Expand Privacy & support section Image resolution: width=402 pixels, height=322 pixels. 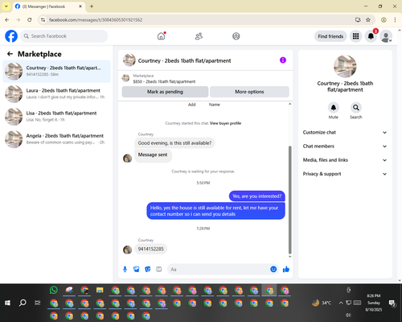(x=345, y=174)
